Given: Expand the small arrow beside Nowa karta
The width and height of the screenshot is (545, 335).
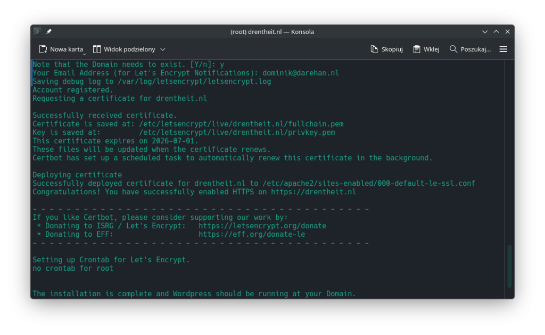Looking at the screenshot, I should pos(84,54).
